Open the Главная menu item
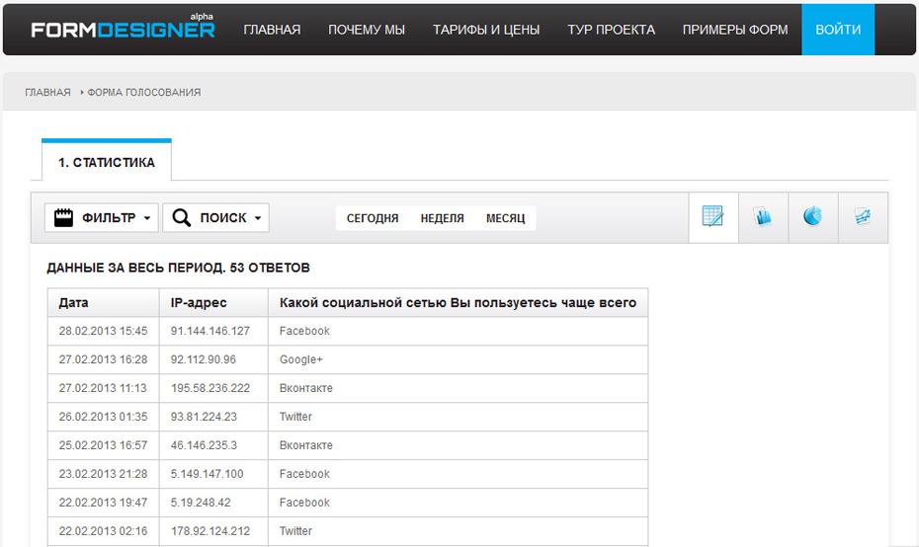Screen dimensions: 919x547 [272, 30]
